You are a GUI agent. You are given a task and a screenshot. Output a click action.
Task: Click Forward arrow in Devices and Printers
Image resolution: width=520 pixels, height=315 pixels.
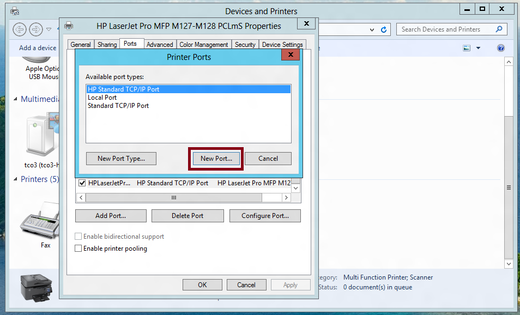click(36, 29)
